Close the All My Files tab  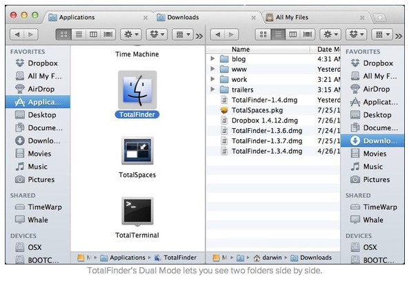(362, 18)
